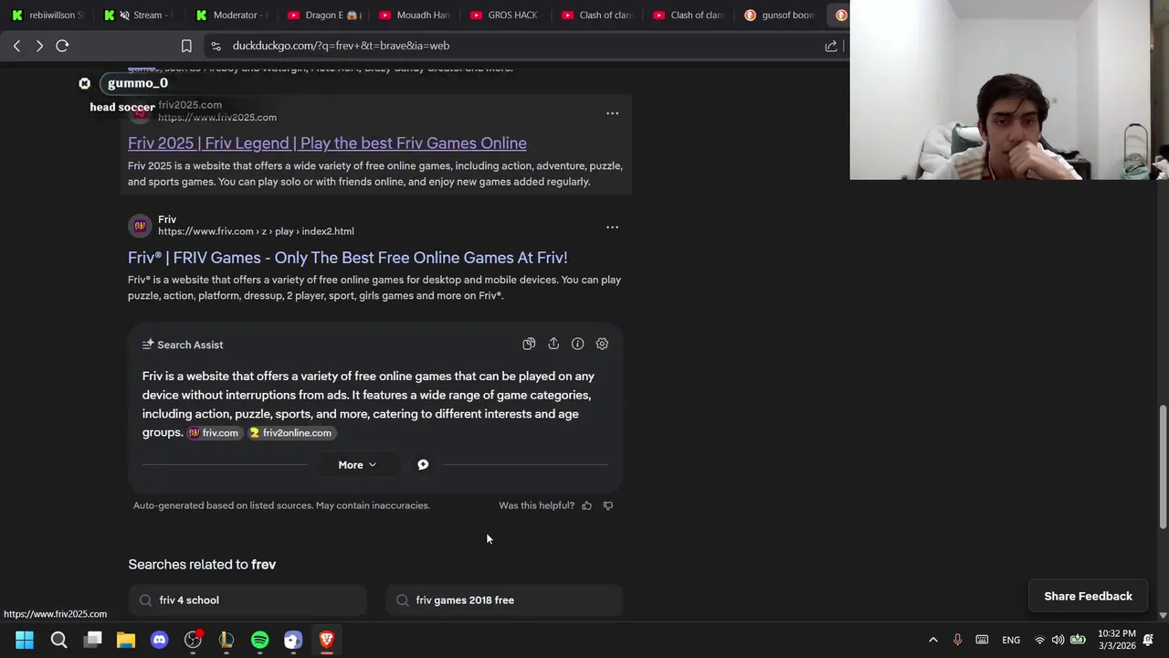Viewport: 1169px width, 658px height.
Task: Click the Brave browser taskbar icon
Action: tap(326, 640)
